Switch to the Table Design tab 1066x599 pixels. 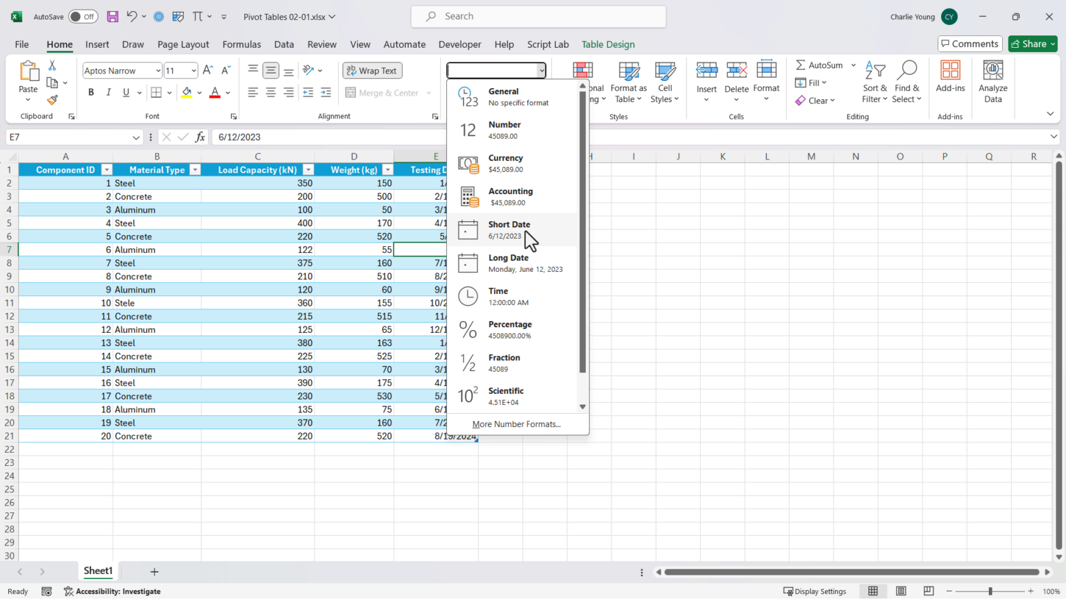coord(608,44)
